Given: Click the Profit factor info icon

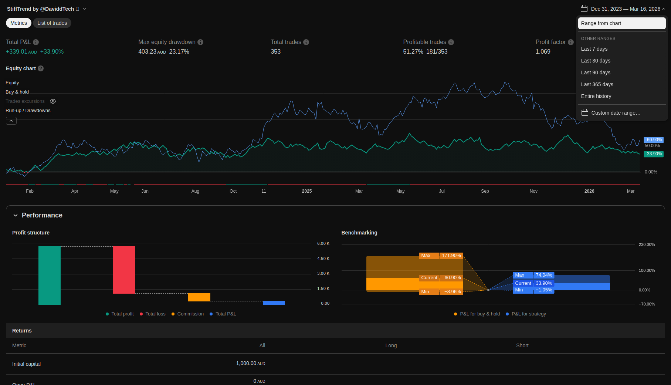Looking at the screenshot, I should [x=570, y=42].
